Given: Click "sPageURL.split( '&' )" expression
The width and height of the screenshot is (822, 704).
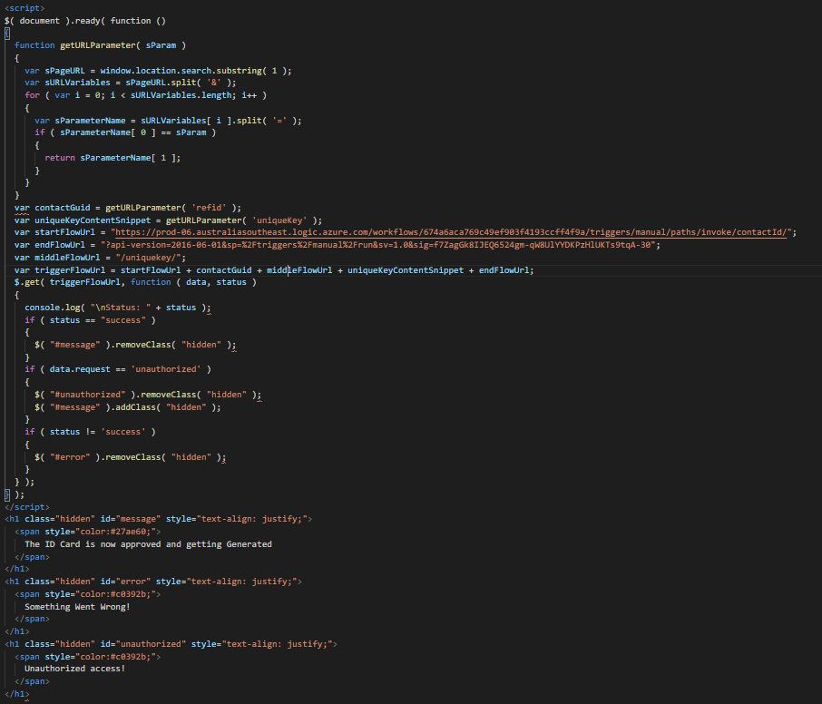Looking at the screenshot, I should (x=178, y=83).
